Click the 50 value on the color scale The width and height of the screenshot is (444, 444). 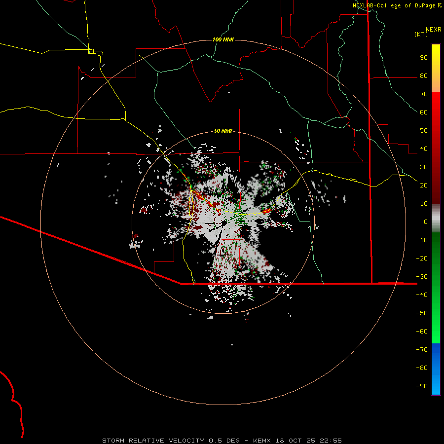(x=424, y=131)
